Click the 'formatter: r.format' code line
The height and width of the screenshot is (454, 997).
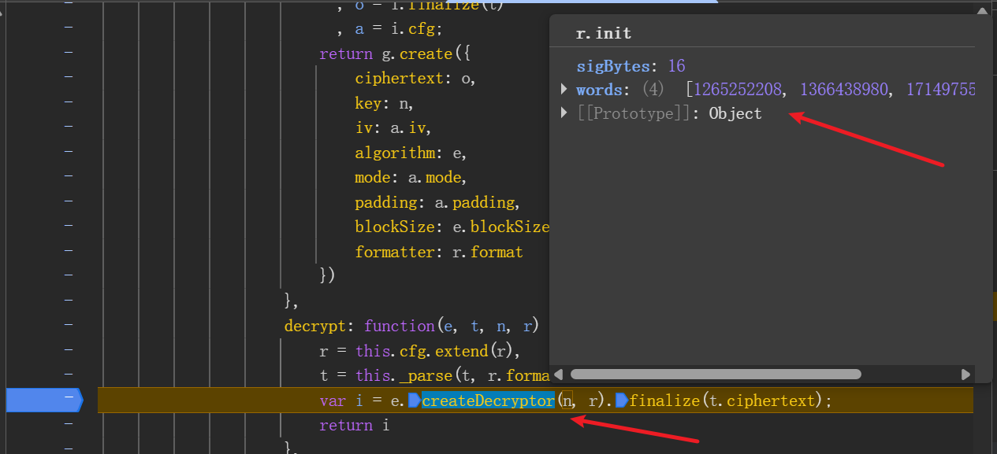[x=438, y=252]
